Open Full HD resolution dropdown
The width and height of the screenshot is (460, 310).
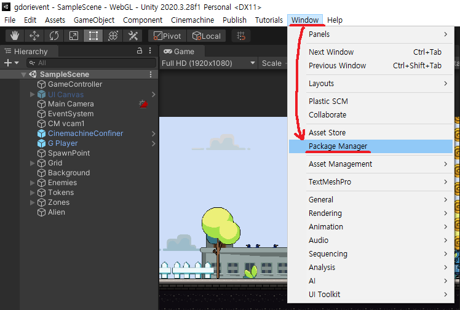208,63
